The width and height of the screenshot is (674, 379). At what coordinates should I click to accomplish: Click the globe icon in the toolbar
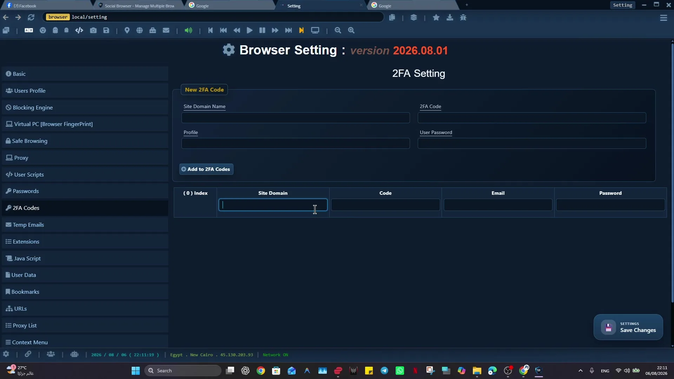pyautogui.click(x=140, y=31)
